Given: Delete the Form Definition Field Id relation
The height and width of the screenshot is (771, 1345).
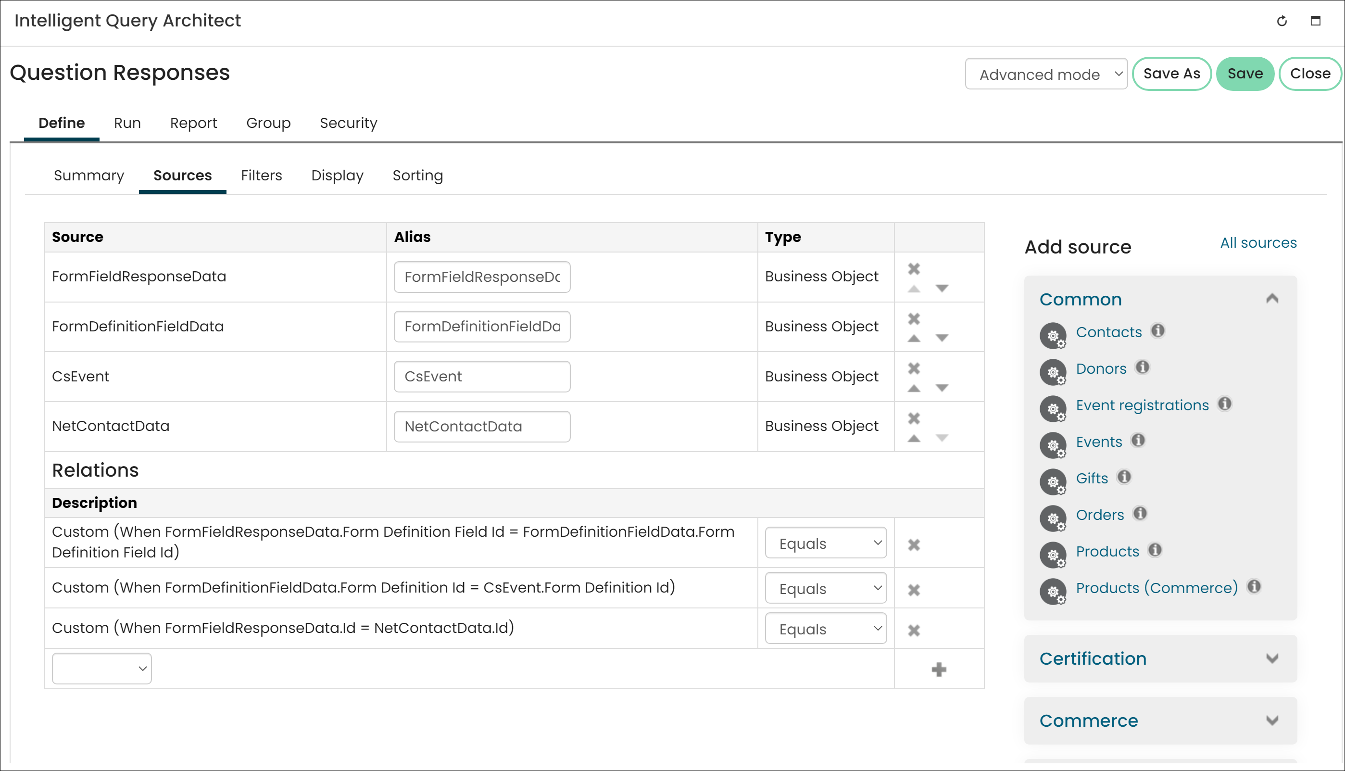Looking at the screenshot, I should [x=914, y=544].
